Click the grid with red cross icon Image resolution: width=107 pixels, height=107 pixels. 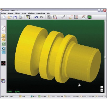tap(76, 17)
